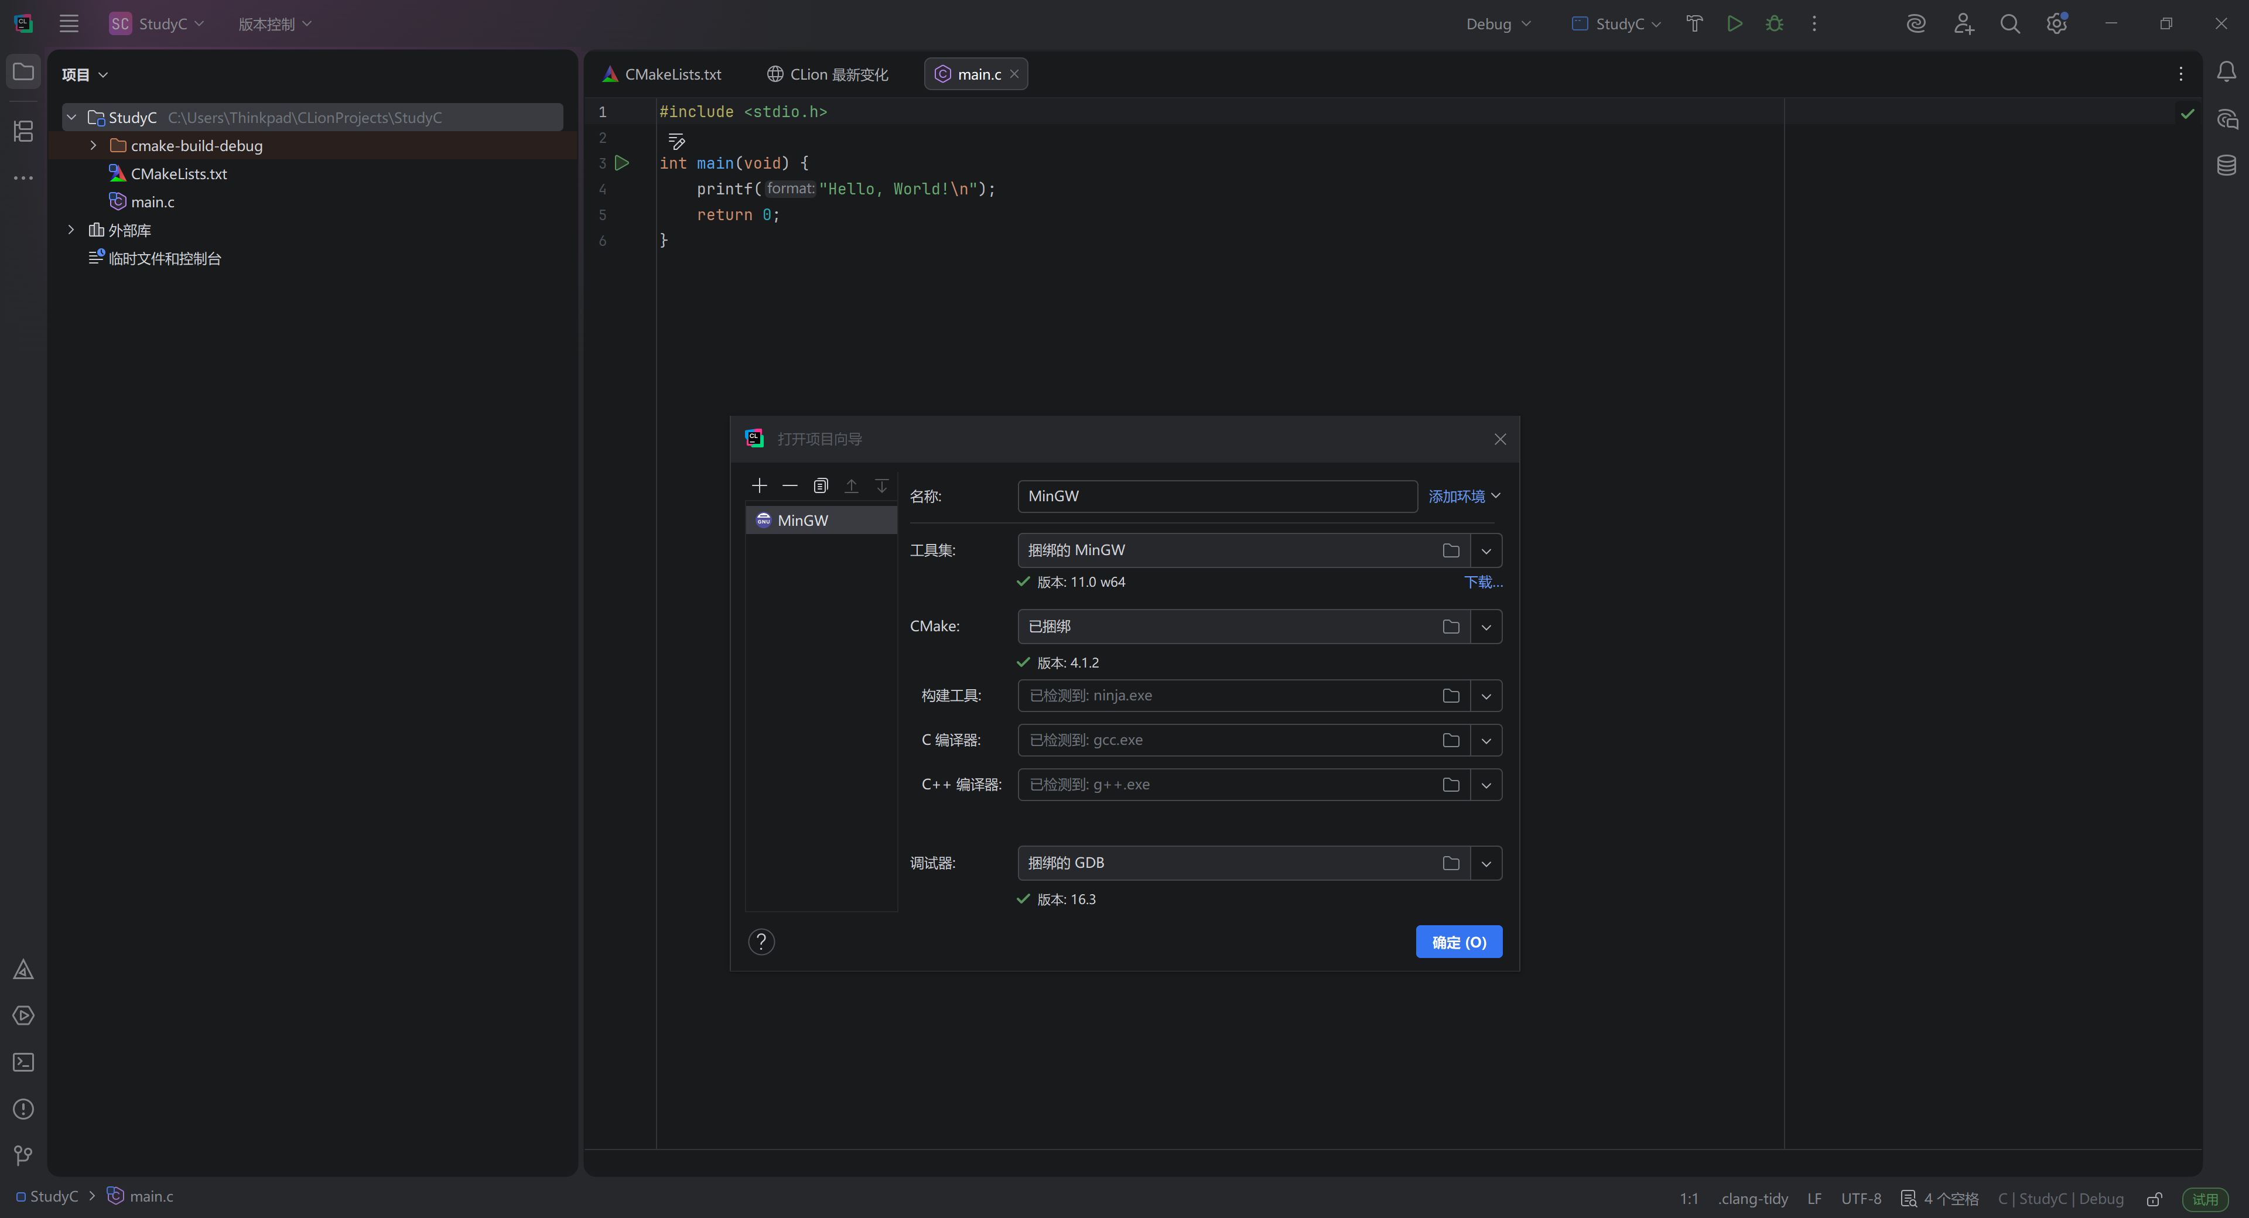Open the project view options dropdown
2249x1218 pixels.
tap(86, 75)
